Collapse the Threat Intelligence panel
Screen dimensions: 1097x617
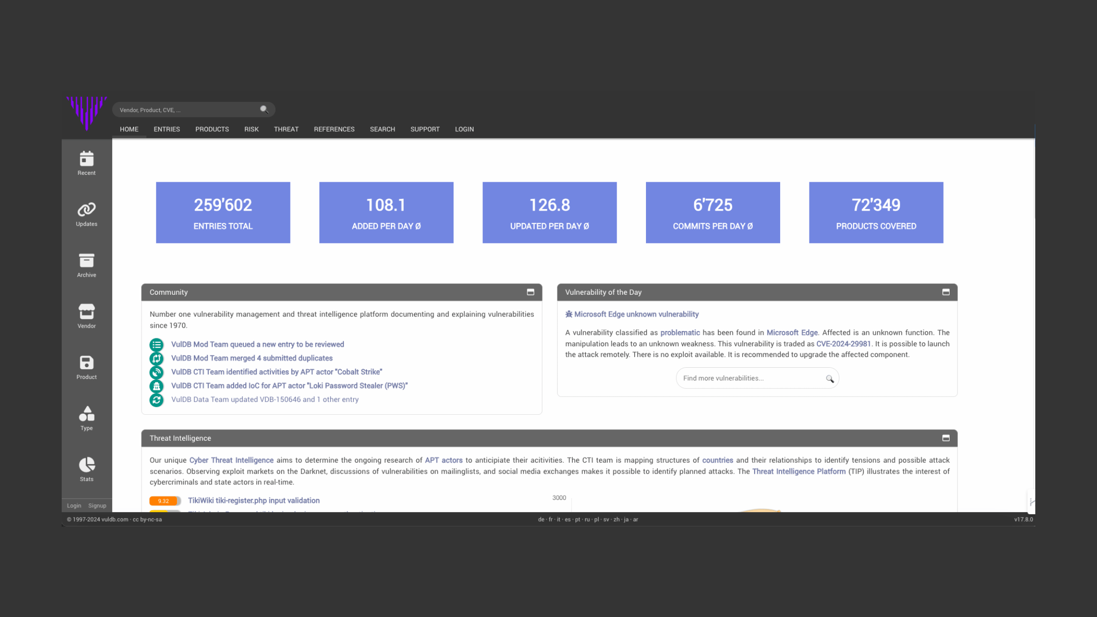(x=946, y=438)
